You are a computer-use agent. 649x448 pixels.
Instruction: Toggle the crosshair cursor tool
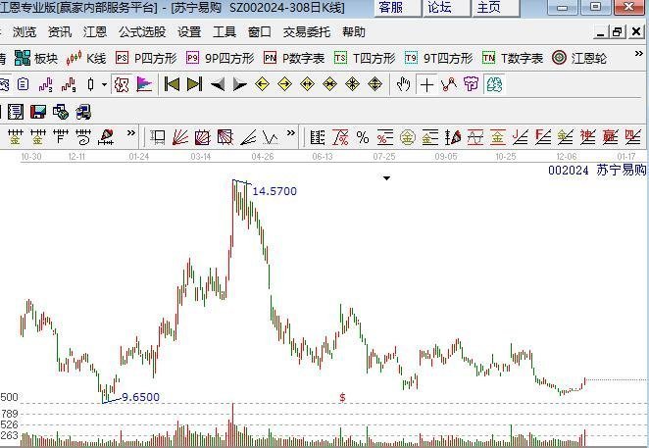pyautogui.click(x=426, y=85)
